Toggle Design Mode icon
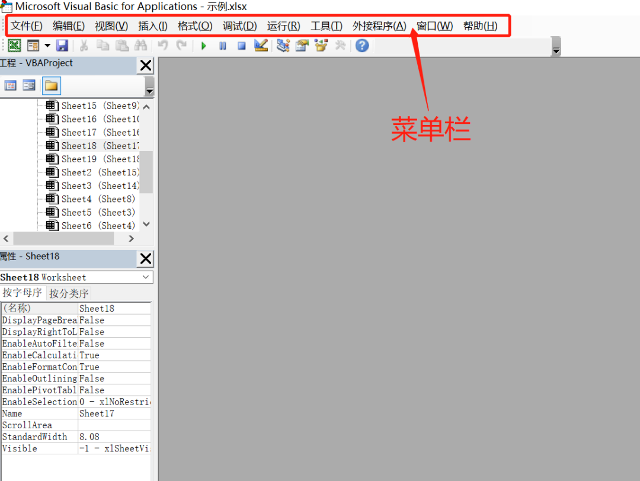640x481 pixels. tap(261, 45)
